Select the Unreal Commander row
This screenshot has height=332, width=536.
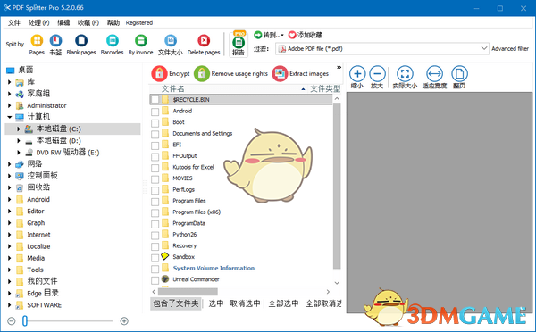(196, 279)
